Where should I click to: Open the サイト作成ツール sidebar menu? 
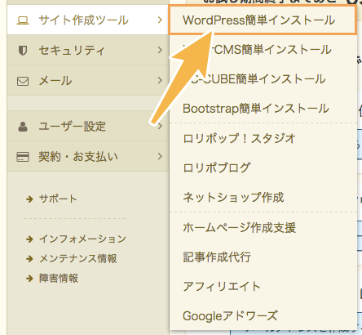(88, 20)
